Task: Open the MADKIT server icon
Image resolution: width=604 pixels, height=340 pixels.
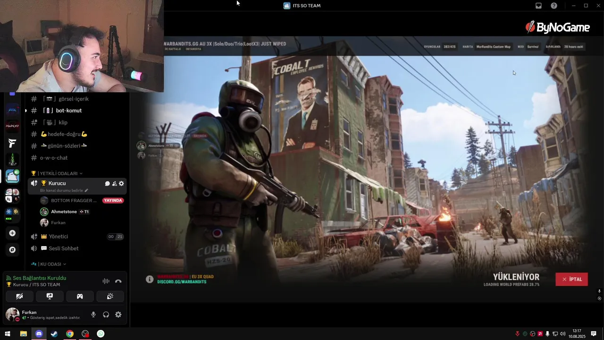Action: (12, 126)
